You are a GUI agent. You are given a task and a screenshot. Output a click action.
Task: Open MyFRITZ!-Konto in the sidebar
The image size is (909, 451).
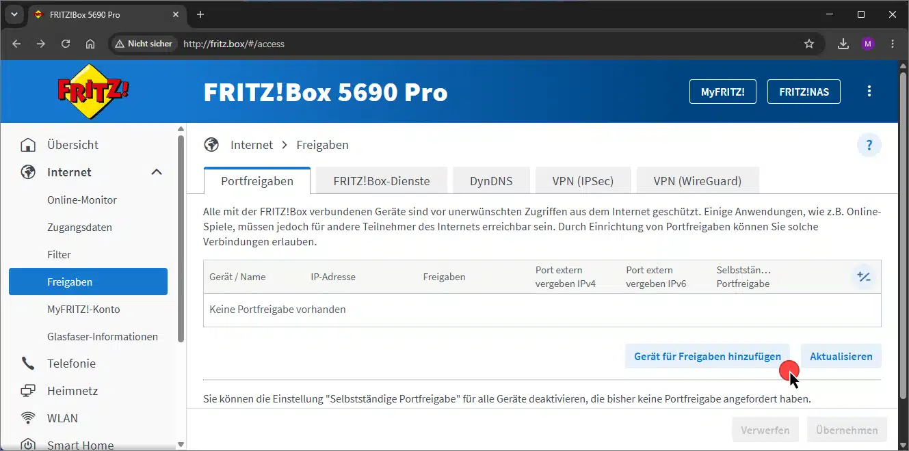(x=83, y=310)
